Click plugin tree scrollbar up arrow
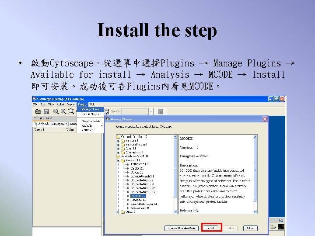The image size is (315, 236). coord(175,137)
